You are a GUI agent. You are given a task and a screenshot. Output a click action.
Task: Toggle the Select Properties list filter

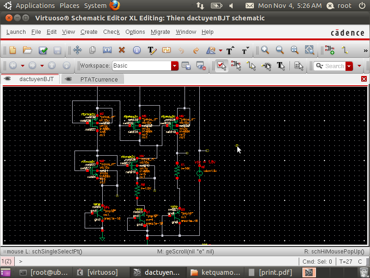click(x=299, y=66)
